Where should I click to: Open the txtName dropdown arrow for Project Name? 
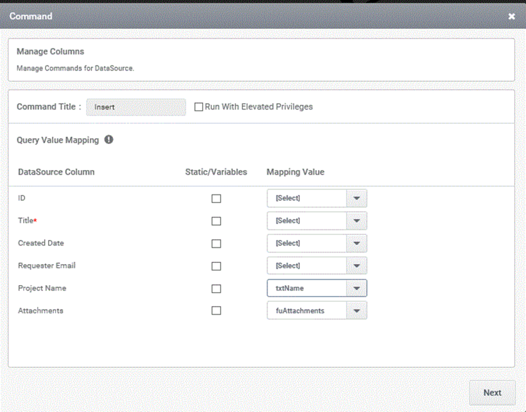(x=357, y=288)
